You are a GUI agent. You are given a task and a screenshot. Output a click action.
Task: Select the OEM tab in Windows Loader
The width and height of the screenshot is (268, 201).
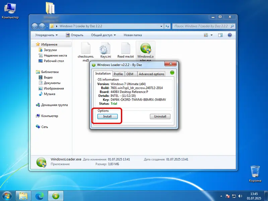tap(130, 74)
